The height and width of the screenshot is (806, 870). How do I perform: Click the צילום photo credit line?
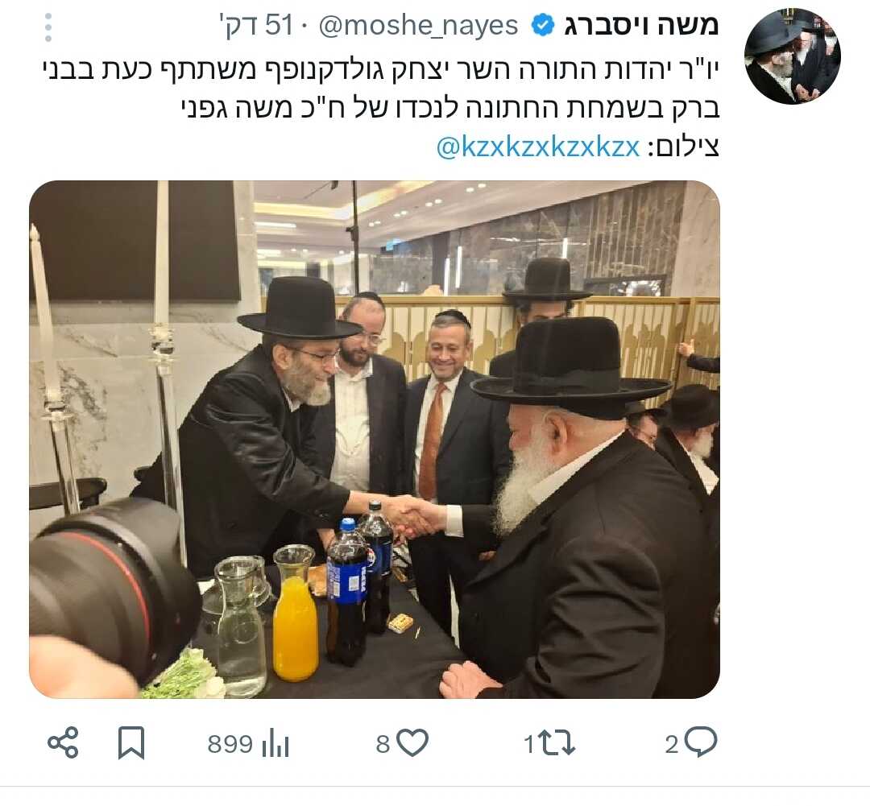578,147
